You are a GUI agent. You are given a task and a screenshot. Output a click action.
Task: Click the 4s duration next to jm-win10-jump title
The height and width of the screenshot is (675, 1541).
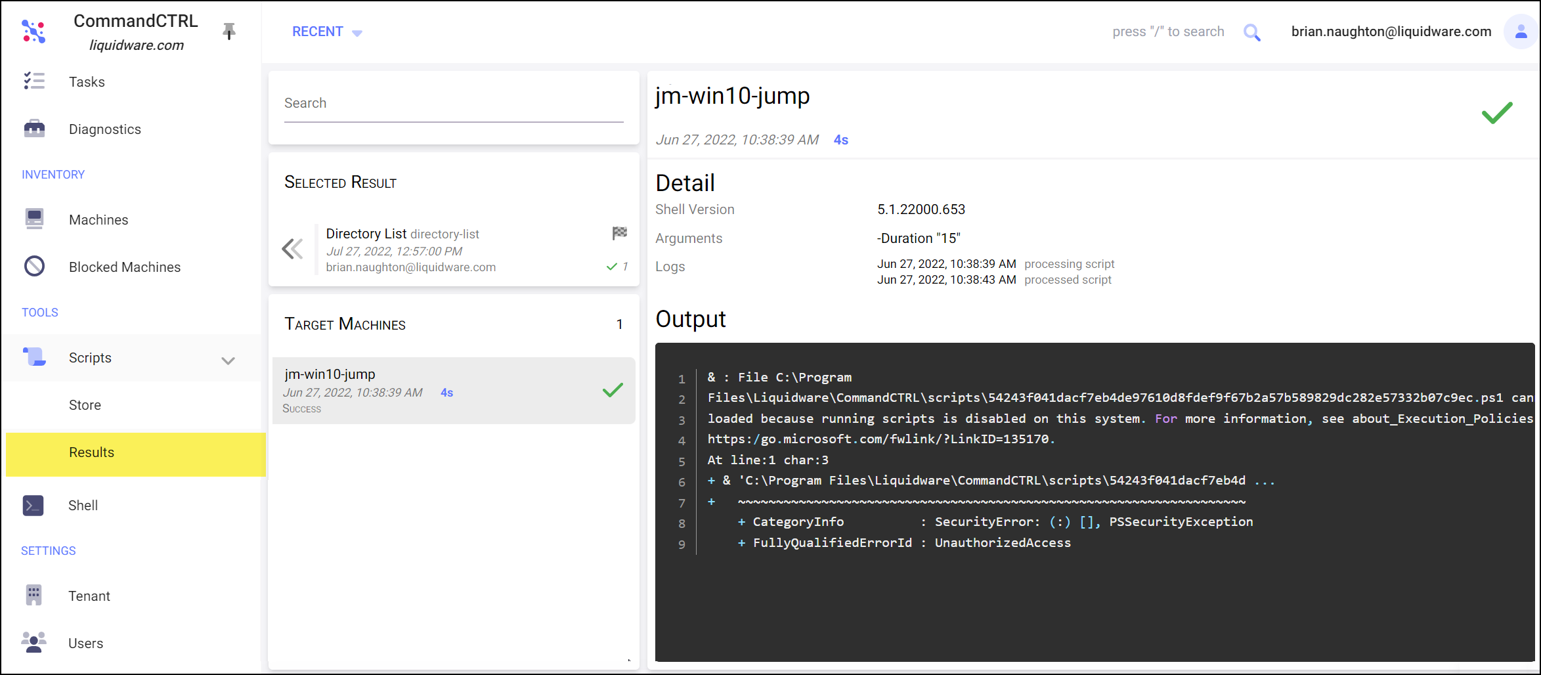click(x=840, y=140)
